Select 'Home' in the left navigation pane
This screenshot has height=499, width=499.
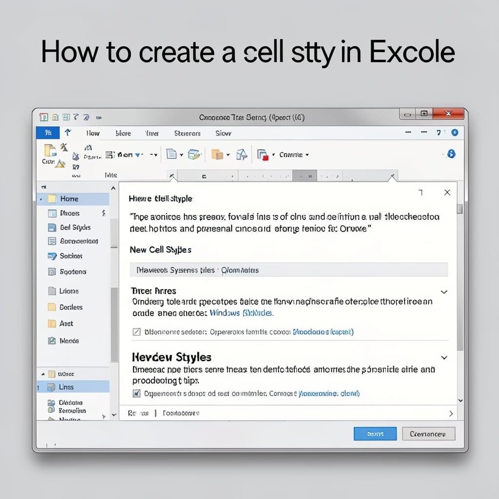tap(73, 199)
